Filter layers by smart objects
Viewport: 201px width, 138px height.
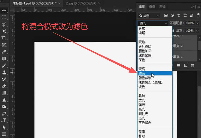192,16
